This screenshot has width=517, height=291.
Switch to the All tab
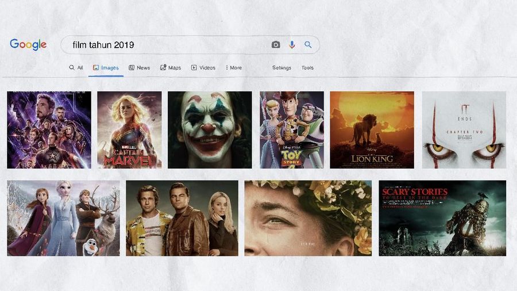(x=76, y=68)
